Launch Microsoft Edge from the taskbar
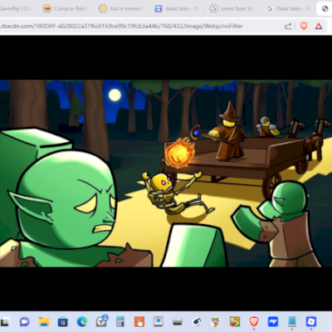Image resolution: width=332 pixels, height=332 pixels. pos(82,321)
